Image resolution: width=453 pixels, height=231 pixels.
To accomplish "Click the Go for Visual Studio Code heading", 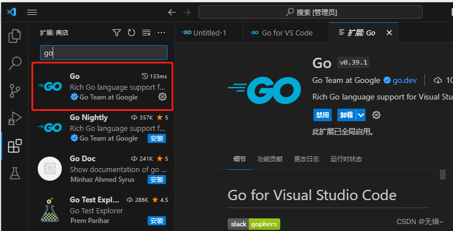I will click(312, 195).
